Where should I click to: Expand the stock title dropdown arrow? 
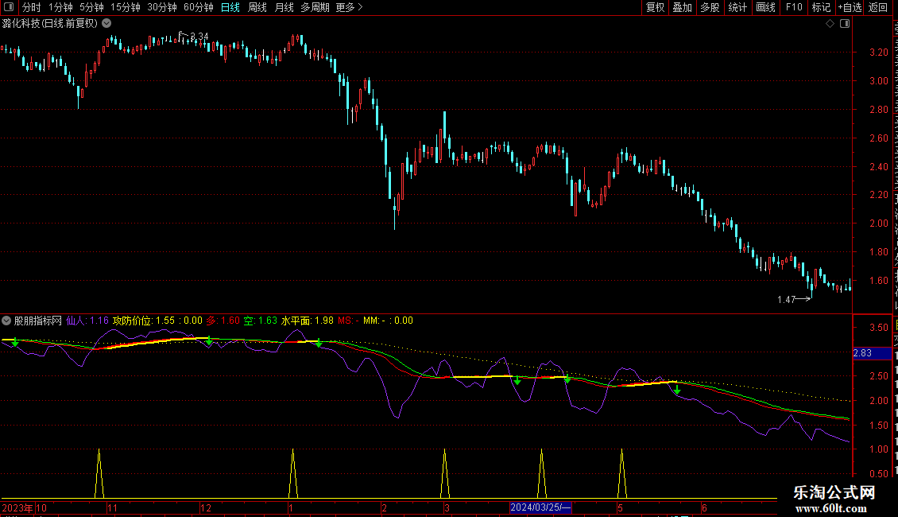tap(106, 24)
